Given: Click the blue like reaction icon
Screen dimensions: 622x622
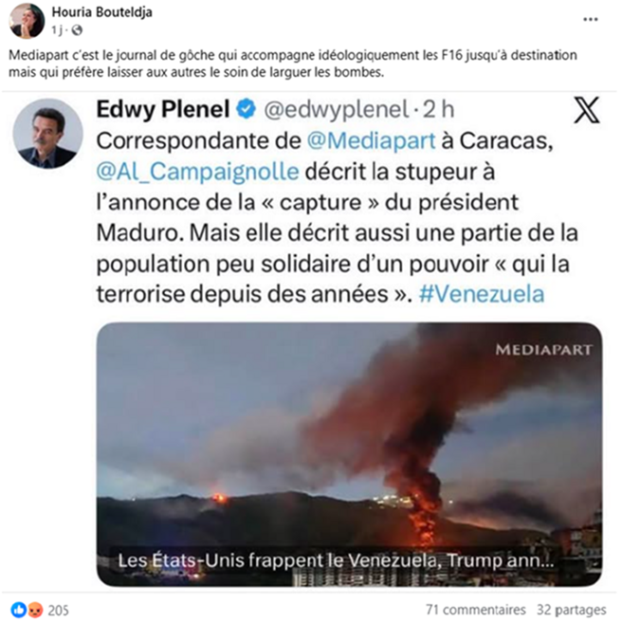Looking at the screenshot, I should coord(19,610).
